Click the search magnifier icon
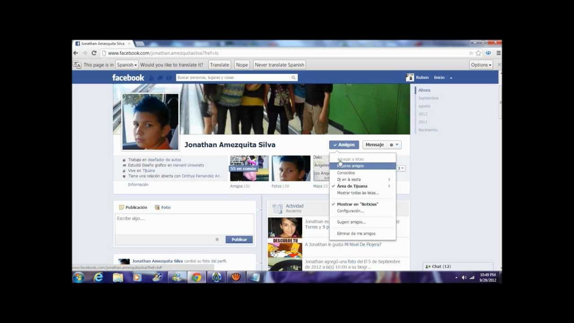Screen dimensions: 574x323 [294, 78]
